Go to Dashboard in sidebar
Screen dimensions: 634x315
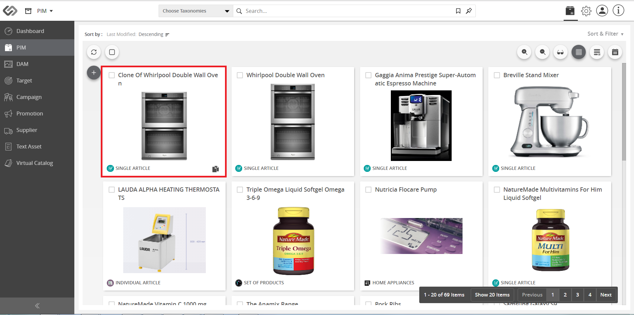(x=37, y=31)
